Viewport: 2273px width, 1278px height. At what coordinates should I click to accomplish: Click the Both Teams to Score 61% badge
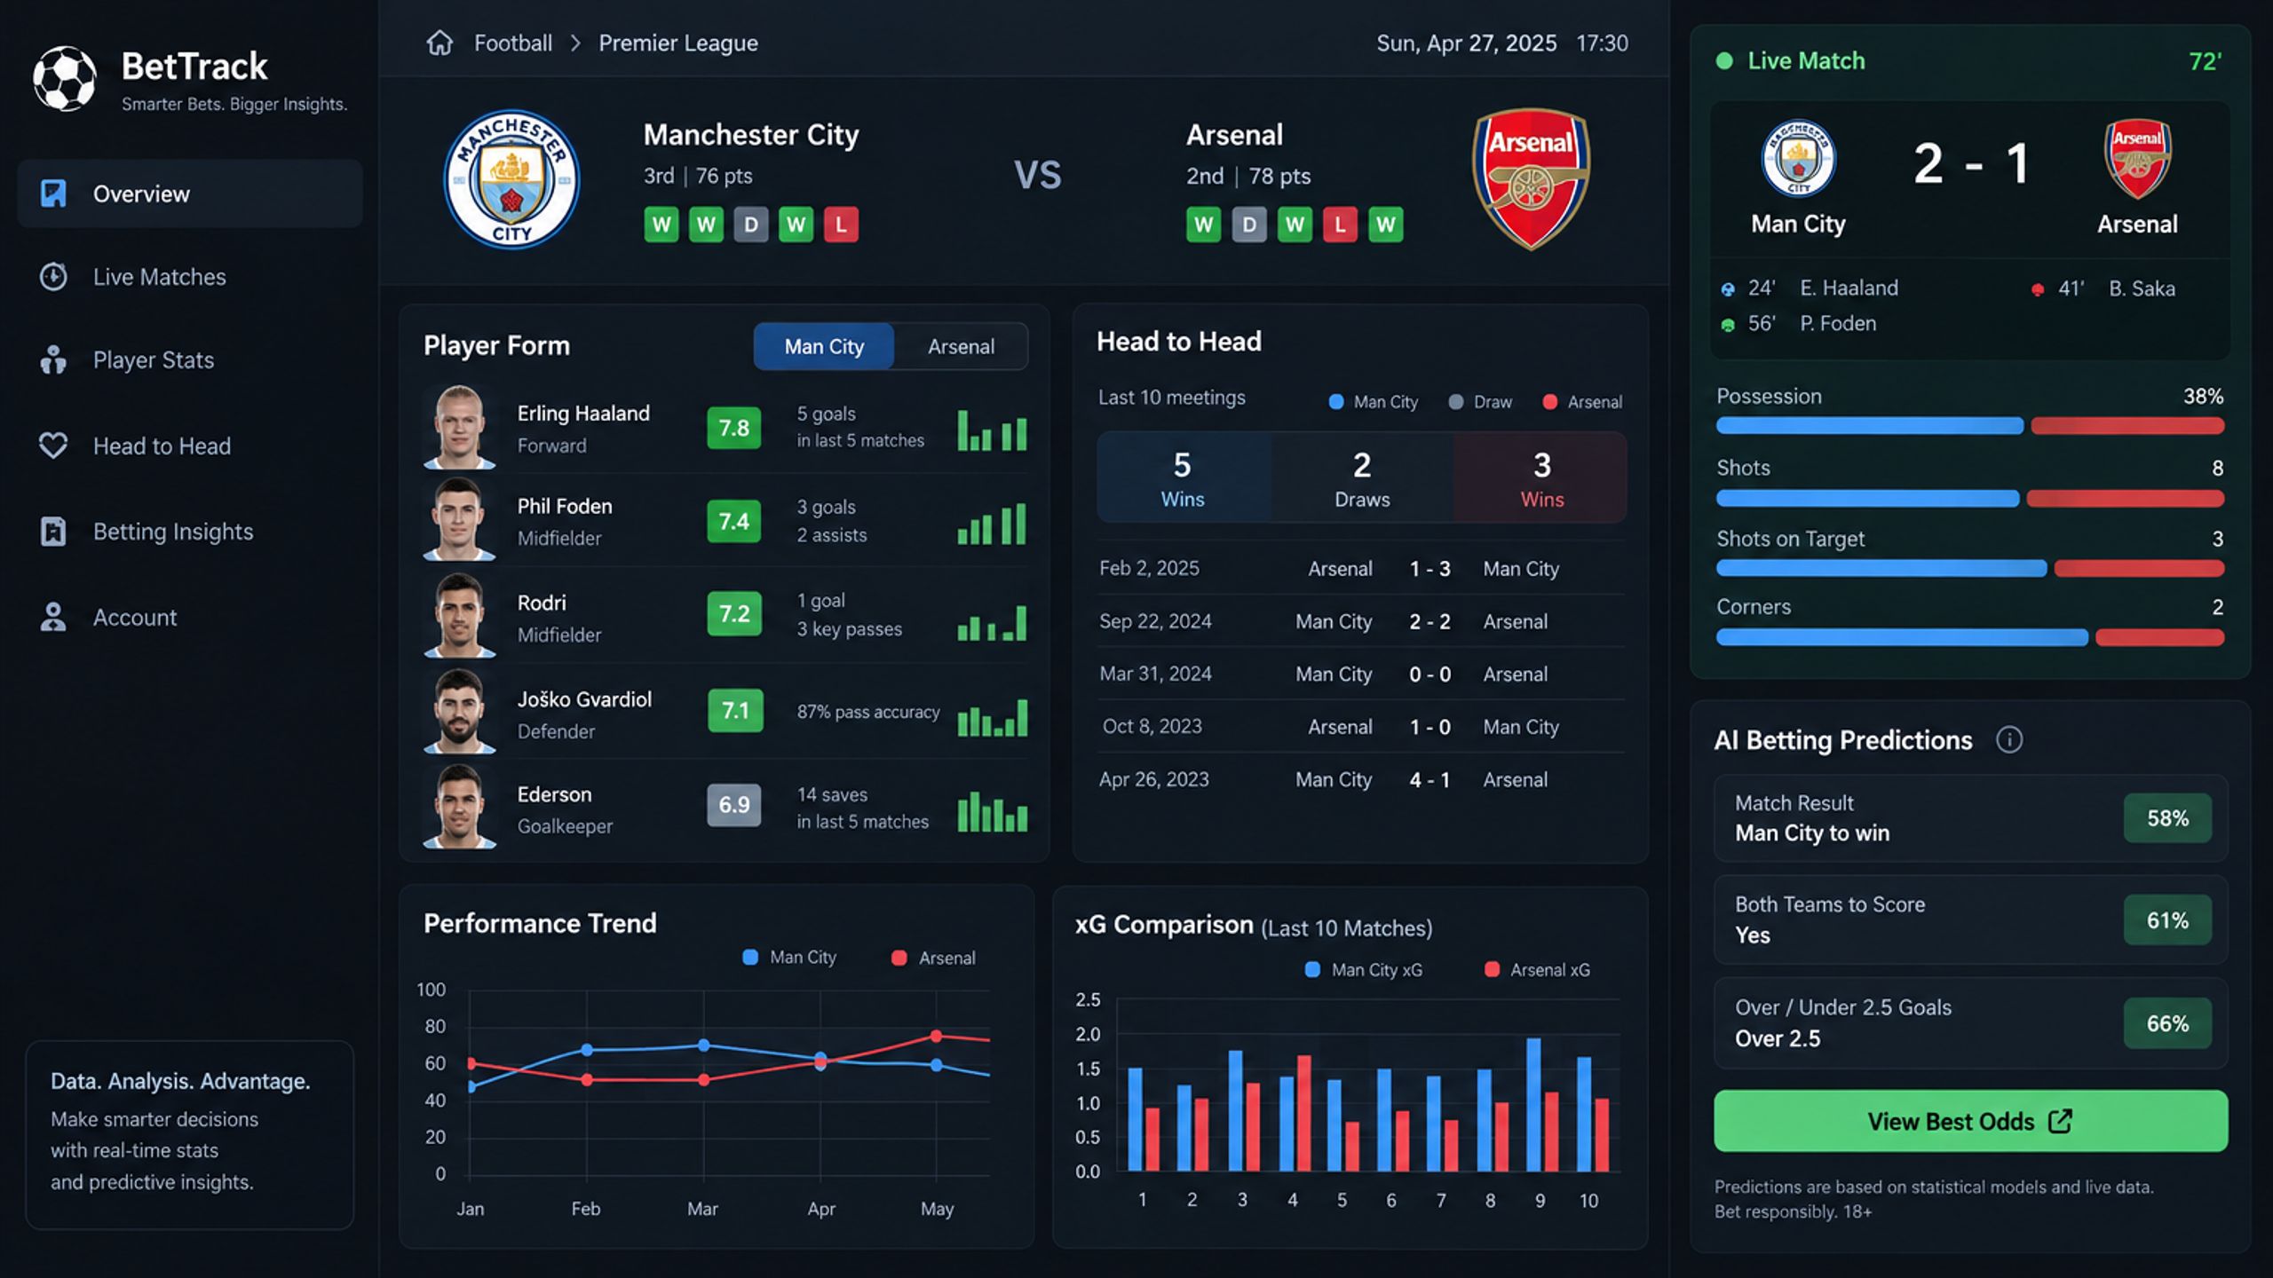(x=2167, y=920)
